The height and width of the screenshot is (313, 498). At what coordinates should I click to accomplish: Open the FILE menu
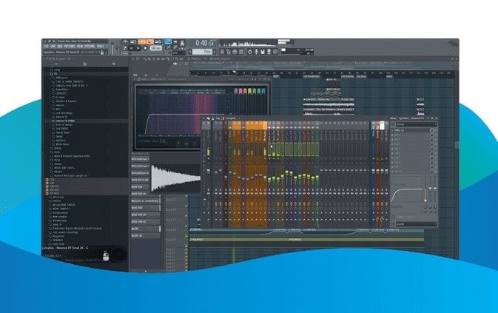[x=46, y=46]
